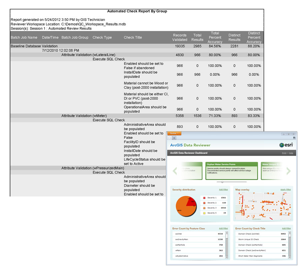Viewport: 300px width, 268px height.
Task: Click the Distinct Results column header
Action: click(234, 38)
